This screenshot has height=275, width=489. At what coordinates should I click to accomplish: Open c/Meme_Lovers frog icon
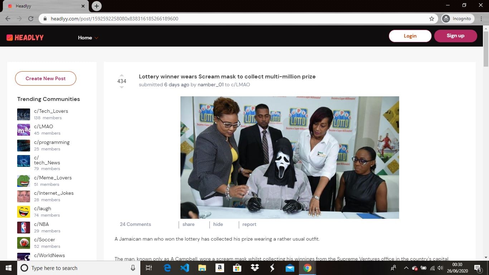tap(24, 181)
